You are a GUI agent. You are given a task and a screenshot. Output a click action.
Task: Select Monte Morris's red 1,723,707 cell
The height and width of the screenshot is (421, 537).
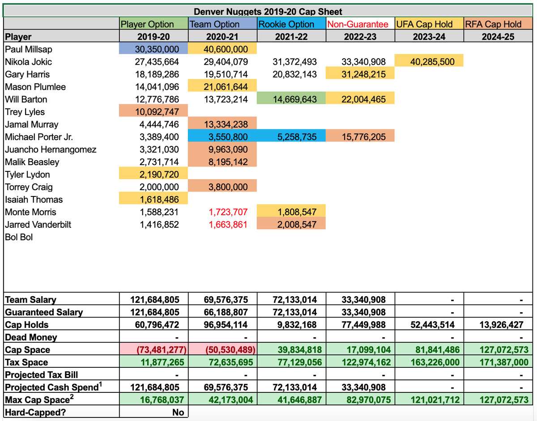pyautogui.click(x=222, y=212)
